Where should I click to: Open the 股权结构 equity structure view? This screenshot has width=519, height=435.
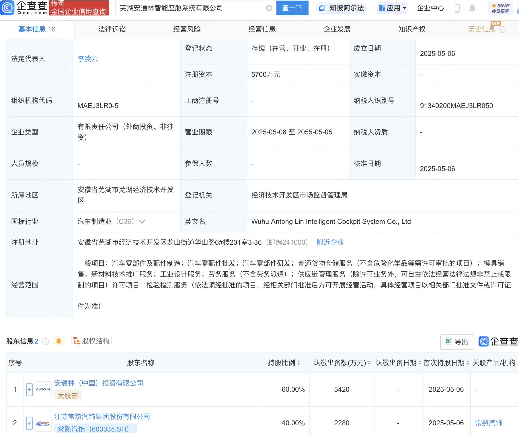click(91, 341)
